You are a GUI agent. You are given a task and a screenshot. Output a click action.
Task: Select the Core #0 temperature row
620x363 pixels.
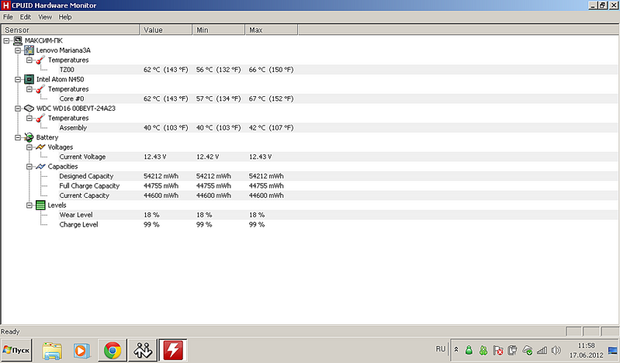tap(72, 99)
